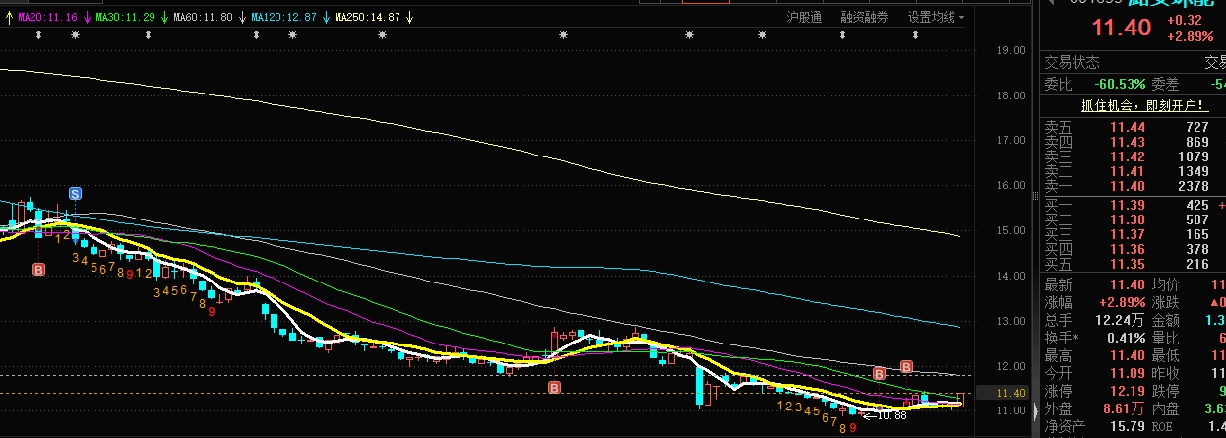The height and width of the screenshot is (438, 1226).
Task: Click the yellow up arrow before MA20
Action: pyautogui.click(x=8, y=17)
